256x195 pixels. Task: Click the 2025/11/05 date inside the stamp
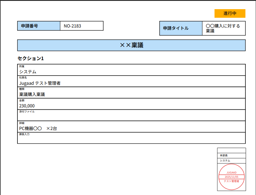pos(231,177)
